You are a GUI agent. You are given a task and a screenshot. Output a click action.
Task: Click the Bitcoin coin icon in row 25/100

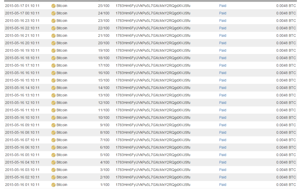coord(53,6)
